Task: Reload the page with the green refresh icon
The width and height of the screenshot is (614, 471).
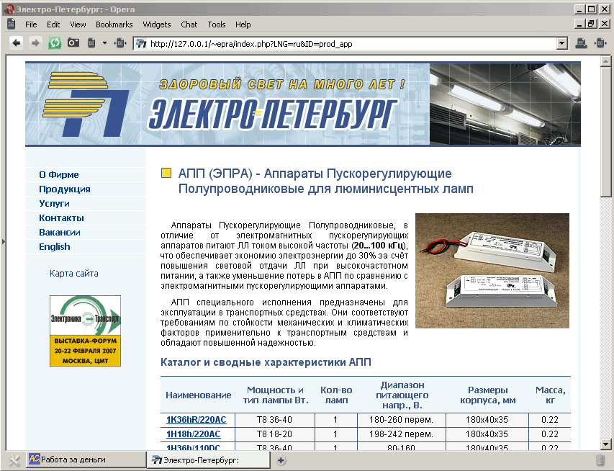Action: click(x=55, y=42)
